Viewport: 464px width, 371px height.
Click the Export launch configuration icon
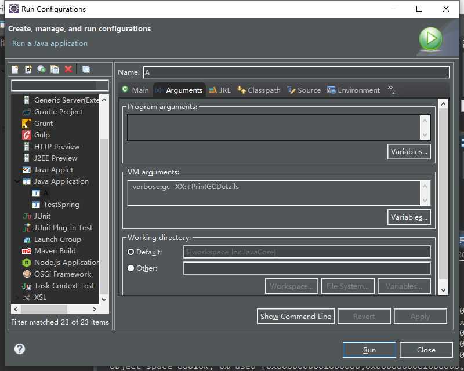coord(41,69)
